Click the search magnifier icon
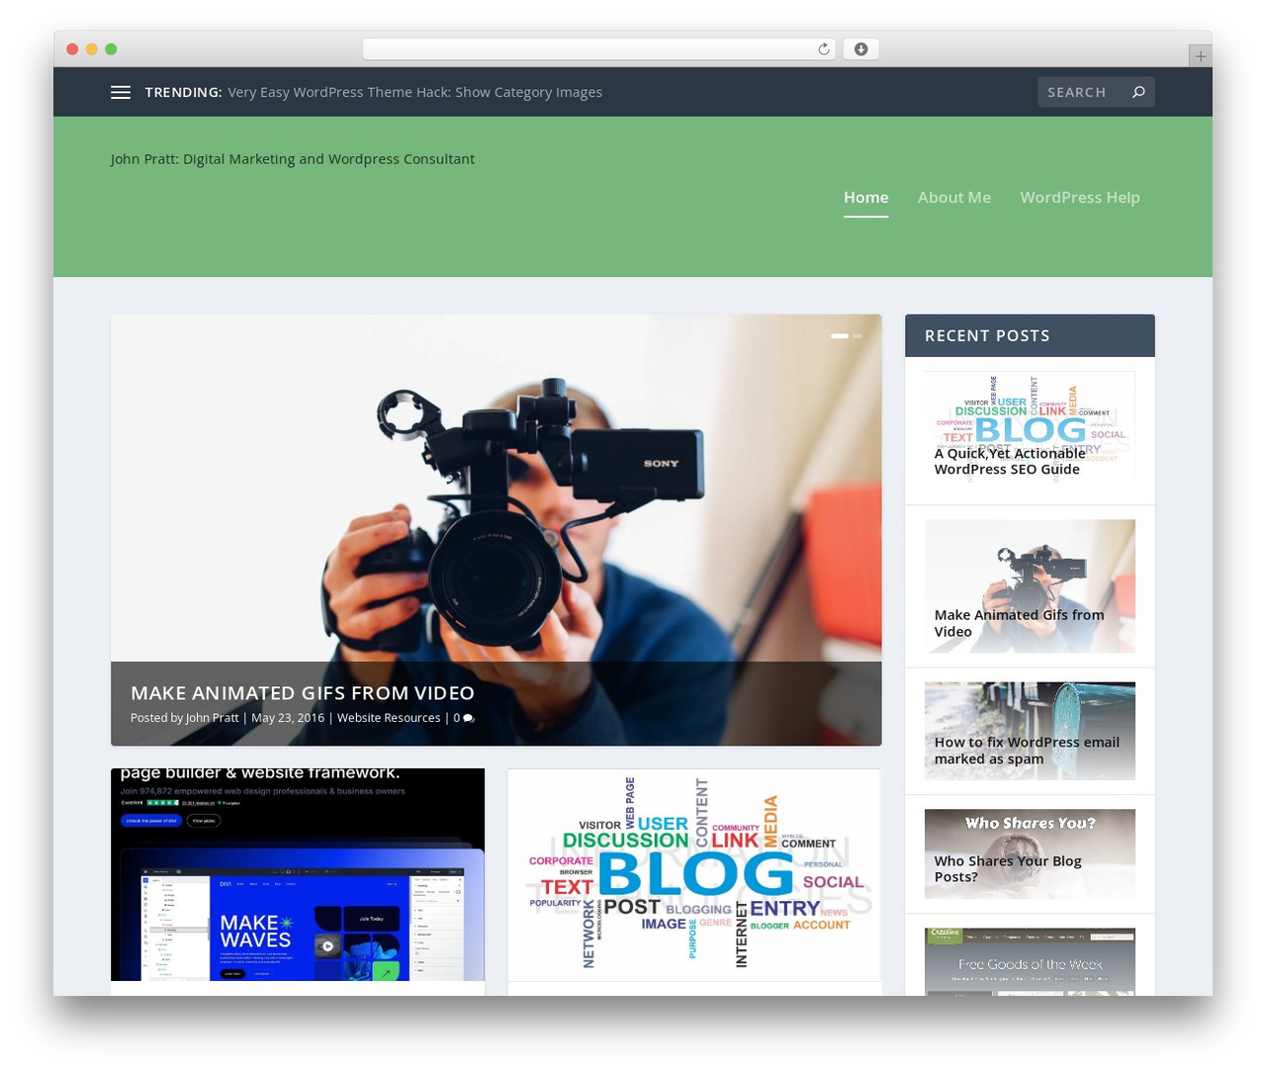Viewport: 1266px width, 1072px height. [x=1138, y=92]
